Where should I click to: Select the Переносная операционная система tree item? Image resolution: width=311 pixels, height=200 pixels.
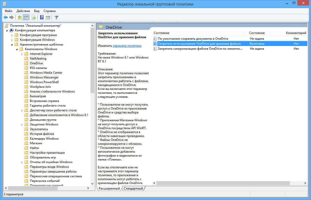[56, 176]
